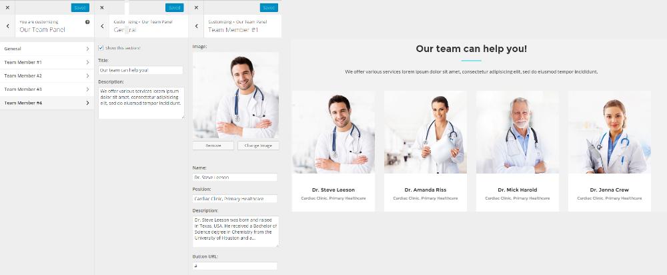Click the Button URL input field
Screen dimensions: 667x275
[235, 266]
